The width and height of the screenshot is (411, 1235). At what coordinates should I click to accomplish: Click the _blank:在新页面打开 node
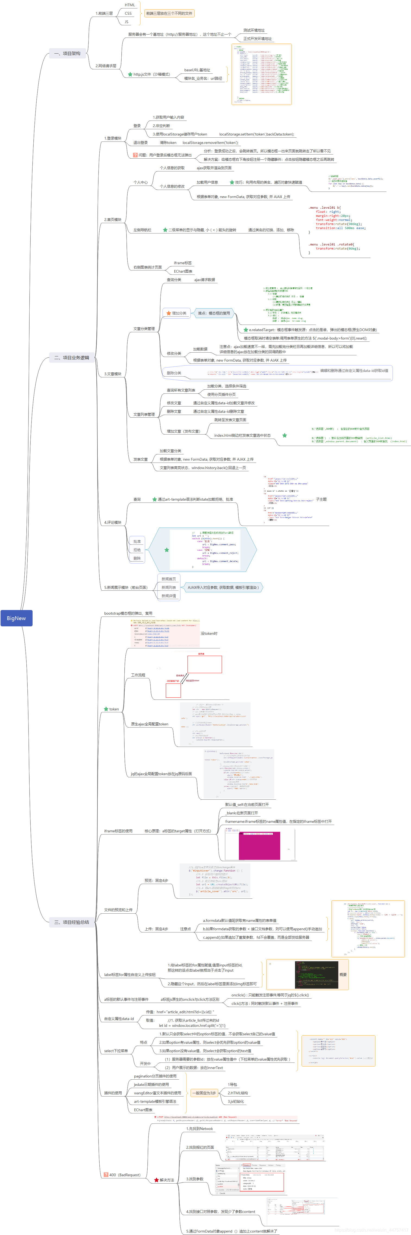click(242, 813)
